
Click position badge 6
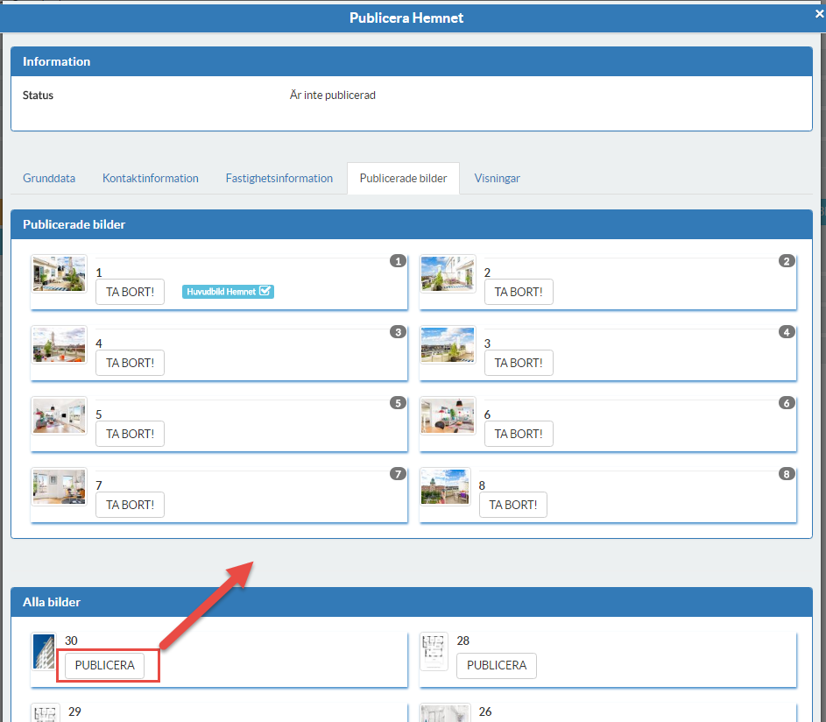pos(787,403)
